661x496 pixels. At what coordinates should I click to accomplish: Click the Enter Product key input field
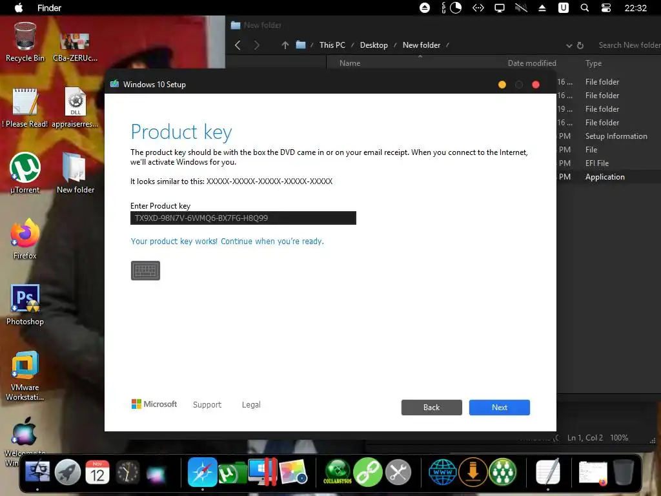click(243, 218)
